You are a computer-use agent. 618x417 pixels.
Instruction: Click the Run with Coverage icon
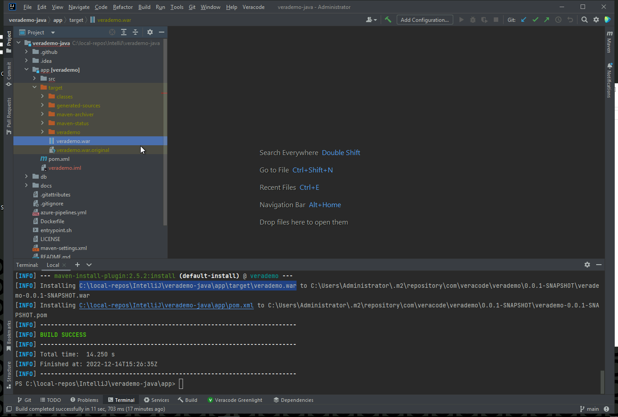[484, 20]
